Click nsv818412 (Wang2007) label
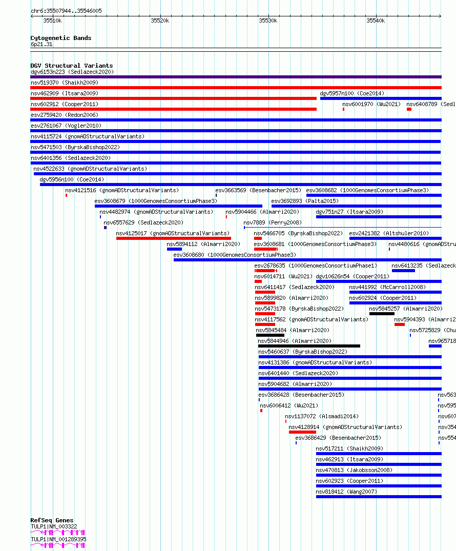The height and width of the screenshot is (551, 456). 346,492
